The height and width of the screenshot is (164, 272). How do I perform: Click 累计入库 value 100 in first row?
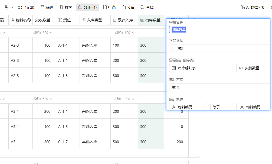click(124, 45)
